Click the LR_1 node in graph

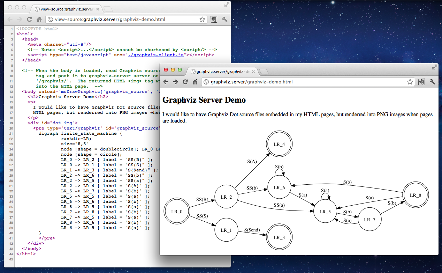pyautogui.click(x=226, y=230)
